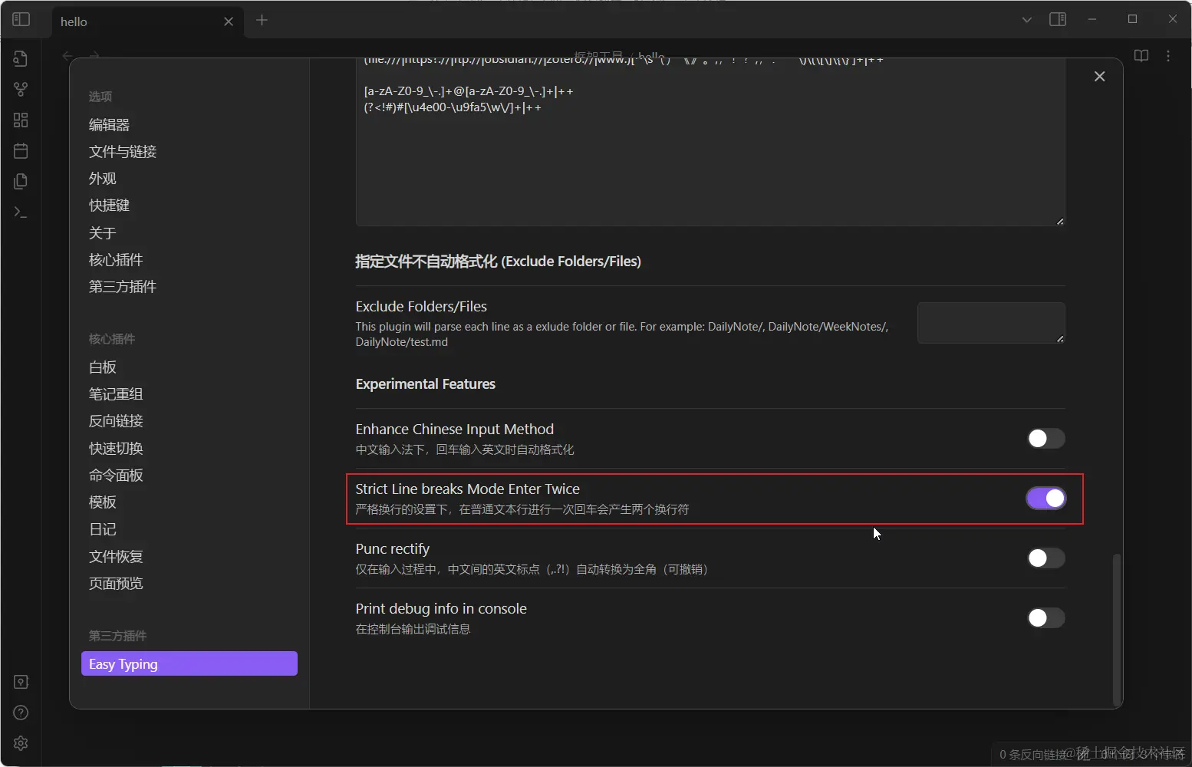Image resolution: width=1192 pixels, height=767 pixels.
Task: Click the Experimental Features heading
Action: click(426, 383)
